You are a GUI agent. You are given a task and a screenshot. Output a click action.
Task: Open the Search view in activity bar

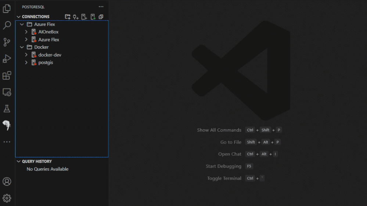(7, 25)
